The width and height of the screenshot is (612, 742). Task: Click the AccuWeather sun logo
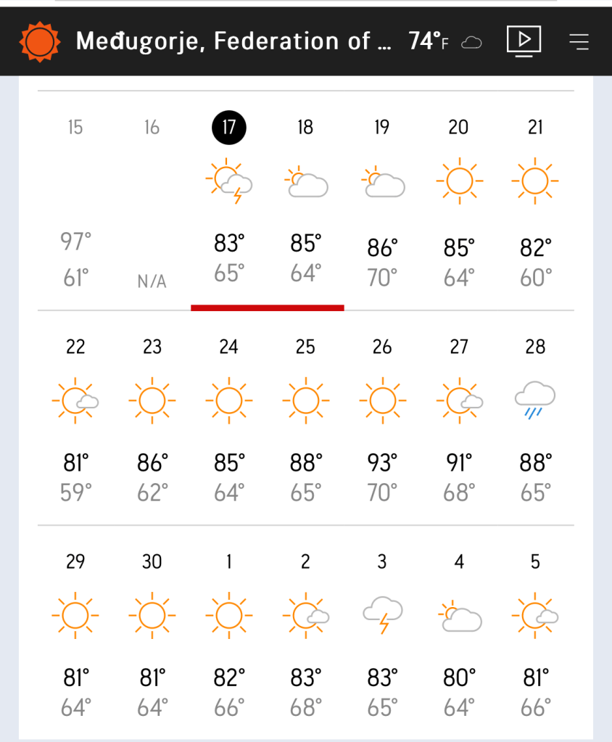pyautogui.click(x=38, y=41)
